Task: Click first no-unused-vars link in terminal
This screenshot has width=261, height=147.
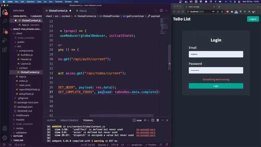Action: click(x=146, y=129)
